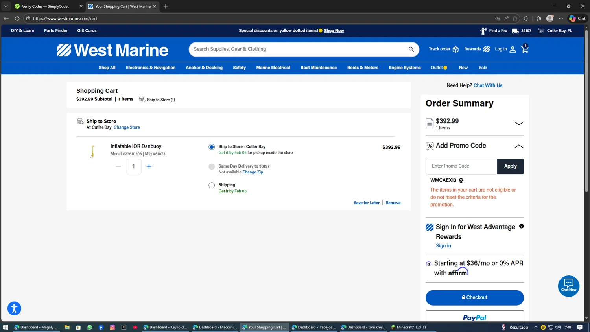Click West Marine logo
This screenshot has height=332, width=590.
tap(112, 50)
